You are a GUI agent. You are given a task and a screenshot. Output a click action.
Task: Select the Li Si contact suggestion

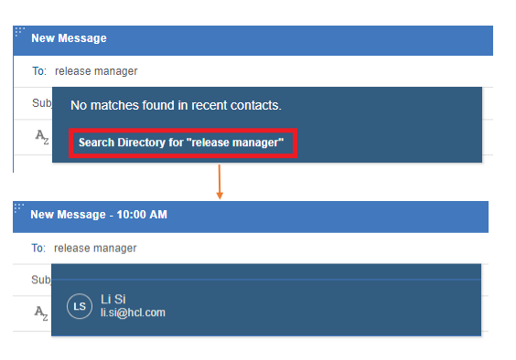(x=266, y=306)
